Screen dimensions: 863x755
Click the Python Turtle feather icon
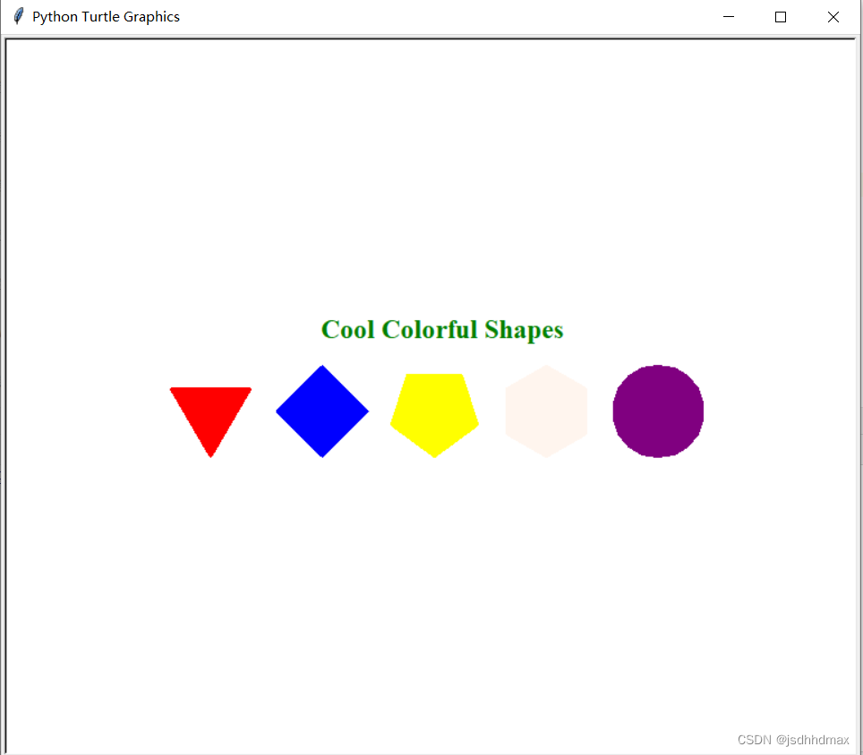click(18, 16)
